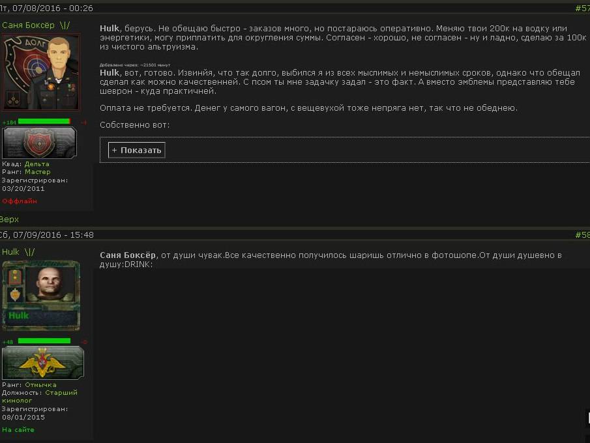Click red minus reputation for Hulk
Viewport: 590px width, 443px height.
(x=83, y=342)
